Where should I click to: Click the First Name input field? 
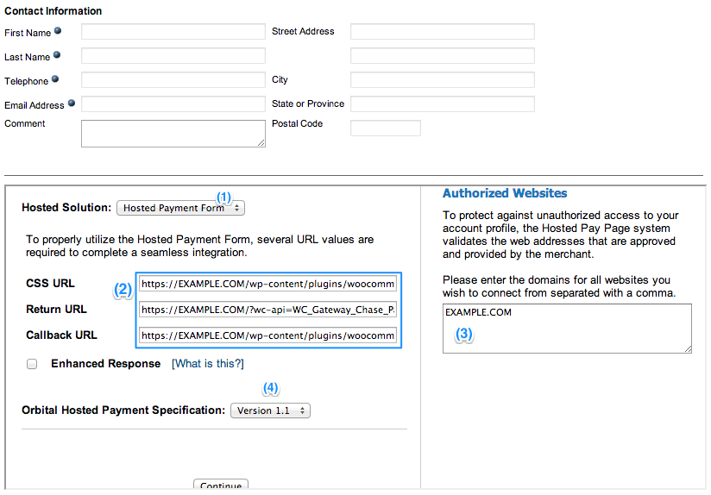(x=173, y=32)
